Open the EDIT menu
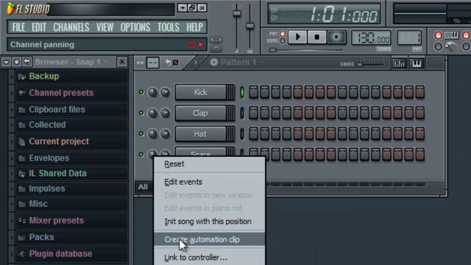The image size is (471, 265). point(39,27)
